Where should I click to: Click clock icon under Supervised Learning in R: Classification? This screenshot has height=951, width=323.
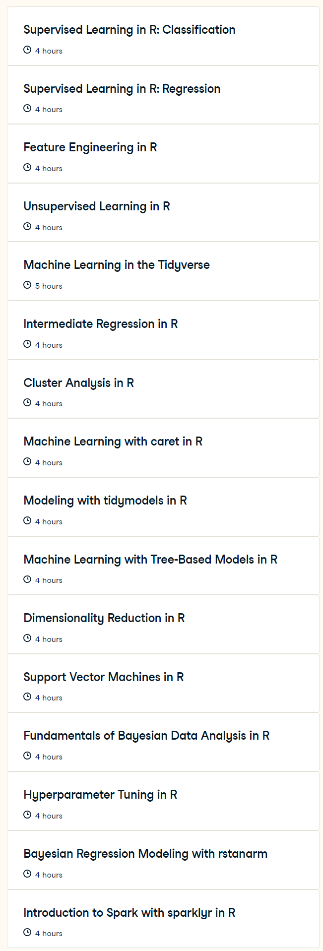(27, 50)
